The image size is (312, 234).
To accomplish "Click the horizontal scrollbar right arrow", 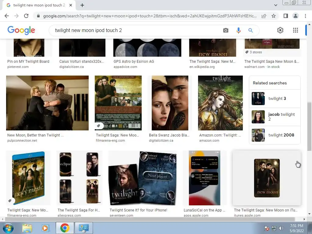I will click(x=304, y=219).
